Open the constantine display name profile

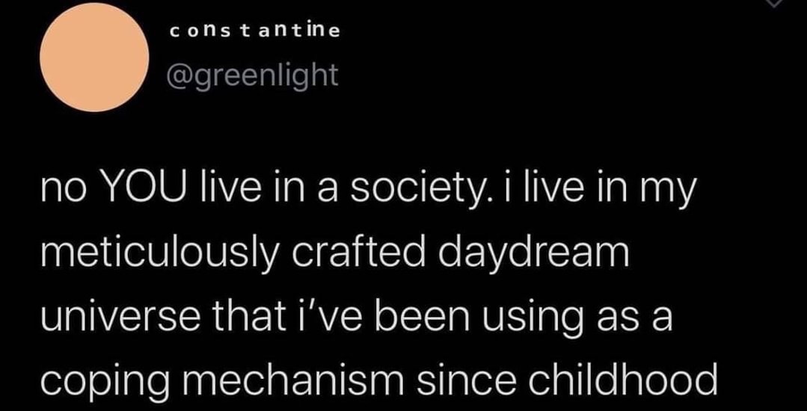point(255,31)
